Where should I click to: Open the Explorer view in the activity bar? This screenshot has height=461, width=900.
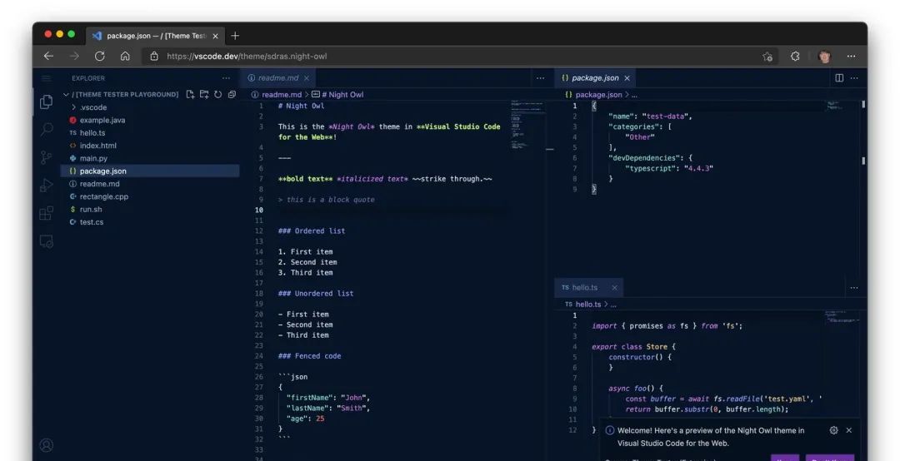(47, 102)
